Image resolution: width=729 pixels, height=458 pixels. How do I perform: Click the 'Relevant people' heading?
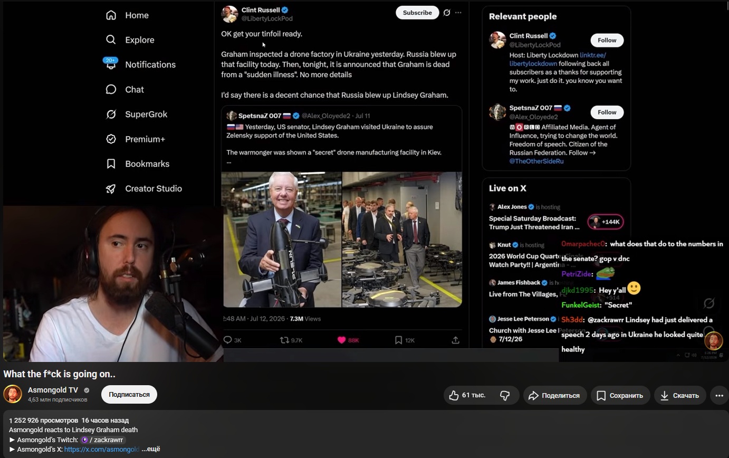click(523, 16)
